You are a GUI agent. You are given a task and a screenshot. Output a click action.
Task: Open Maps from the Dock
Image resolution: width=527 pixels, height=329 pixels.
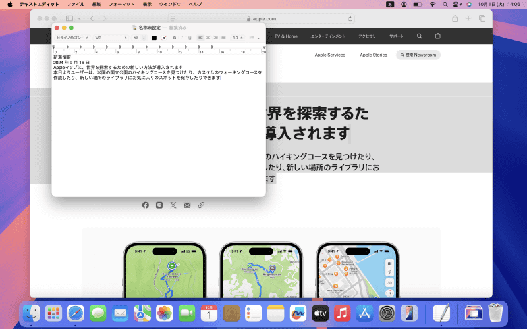tap(142, 313)
